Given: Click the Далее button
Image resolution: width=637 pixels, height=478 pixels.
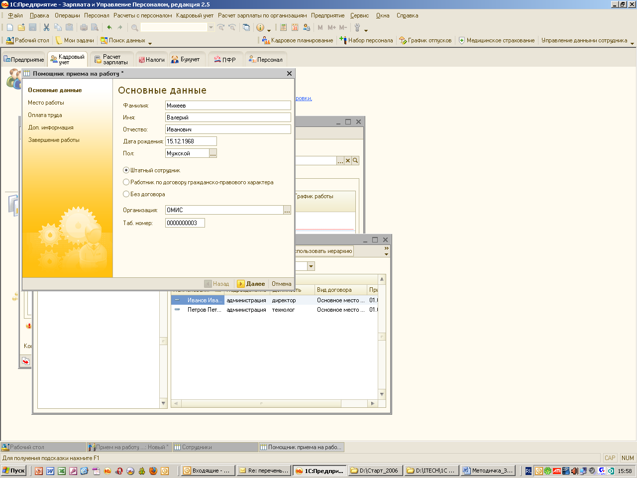Looking at the screenshot, I should [x=251, y=284].
